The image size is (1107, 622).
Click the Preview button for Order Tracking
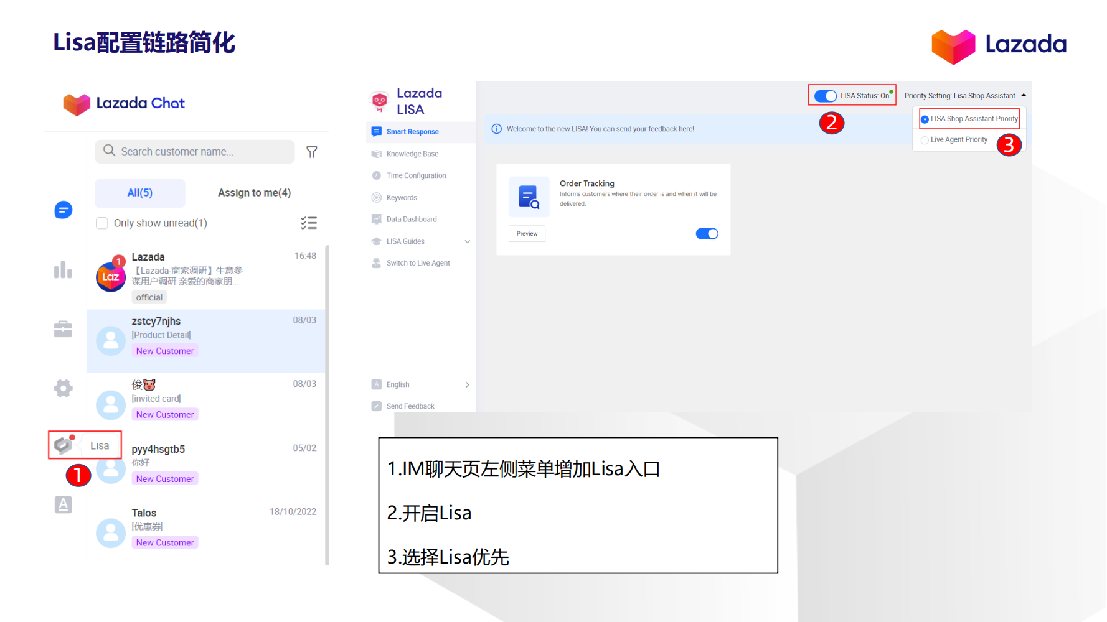pyautogui.click(x=527, y=233)
